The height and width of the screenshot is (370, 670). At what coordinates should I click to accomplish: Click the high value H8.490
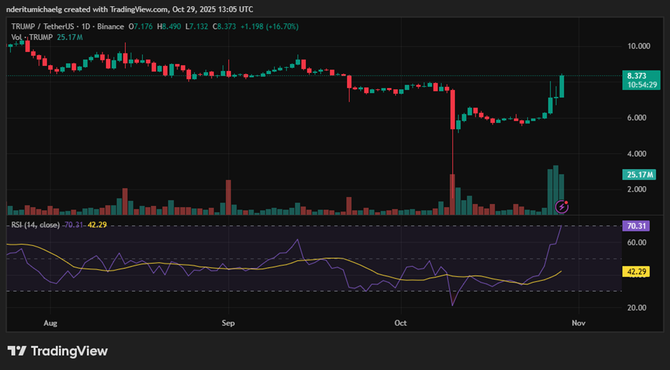[169, 27]
